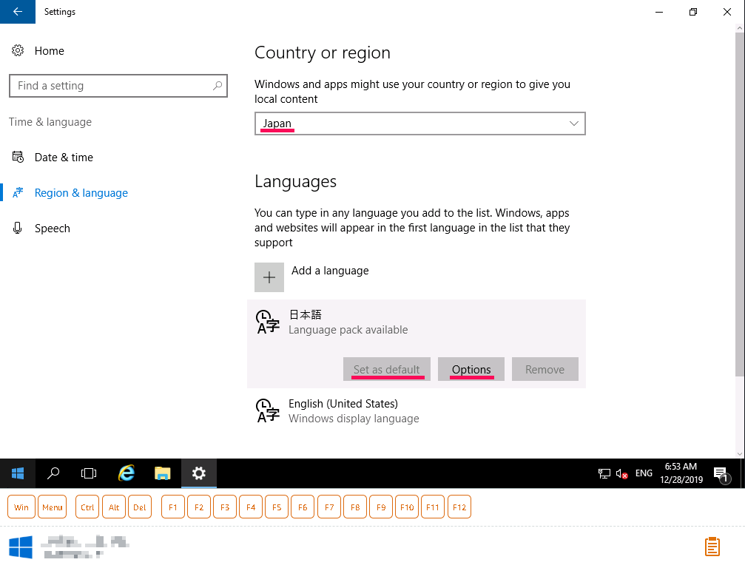The width and height of the screenshot is (745, 568).
Task: Click the F10 virtual key button
Action: click(407, 507)
